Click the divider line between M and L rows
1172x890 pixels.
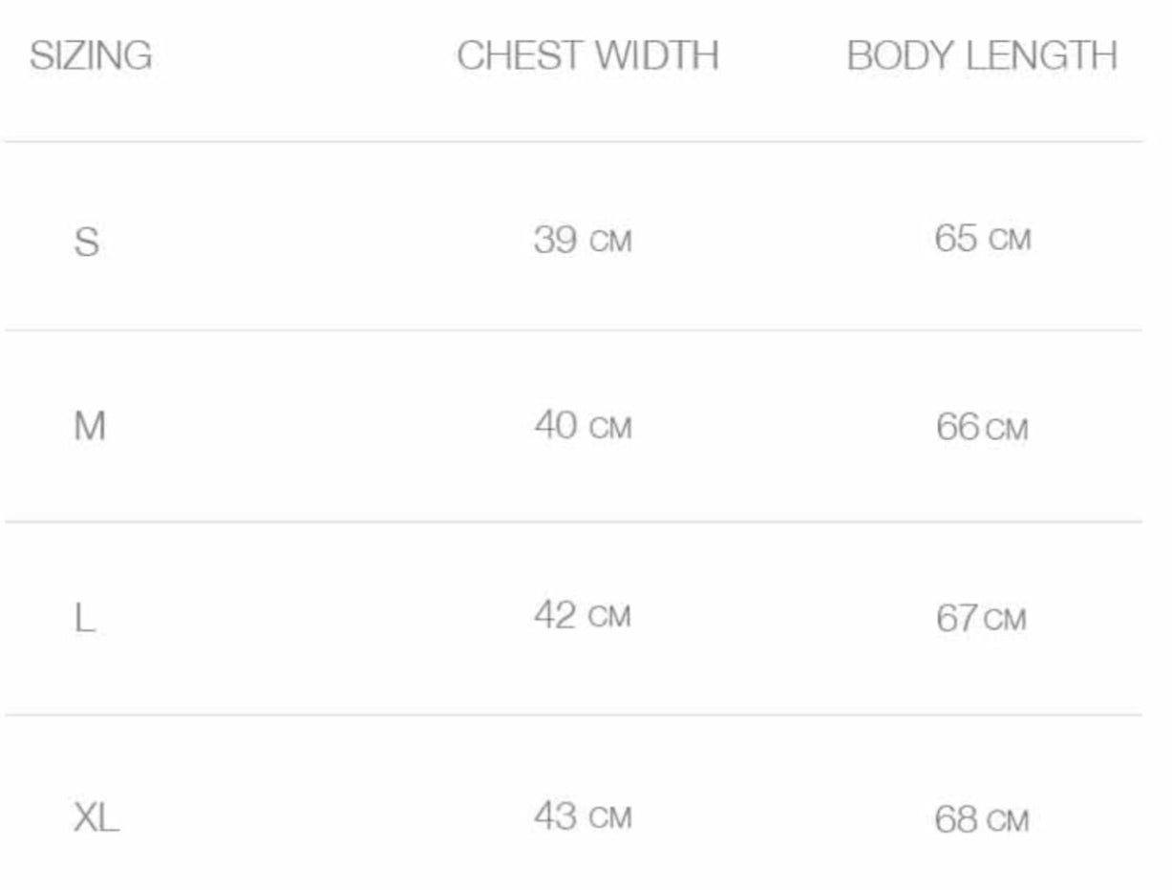click(573, 521)
